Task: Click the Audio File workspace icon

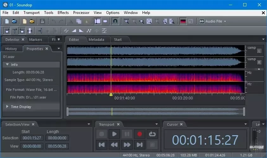Action: point(202,21)
